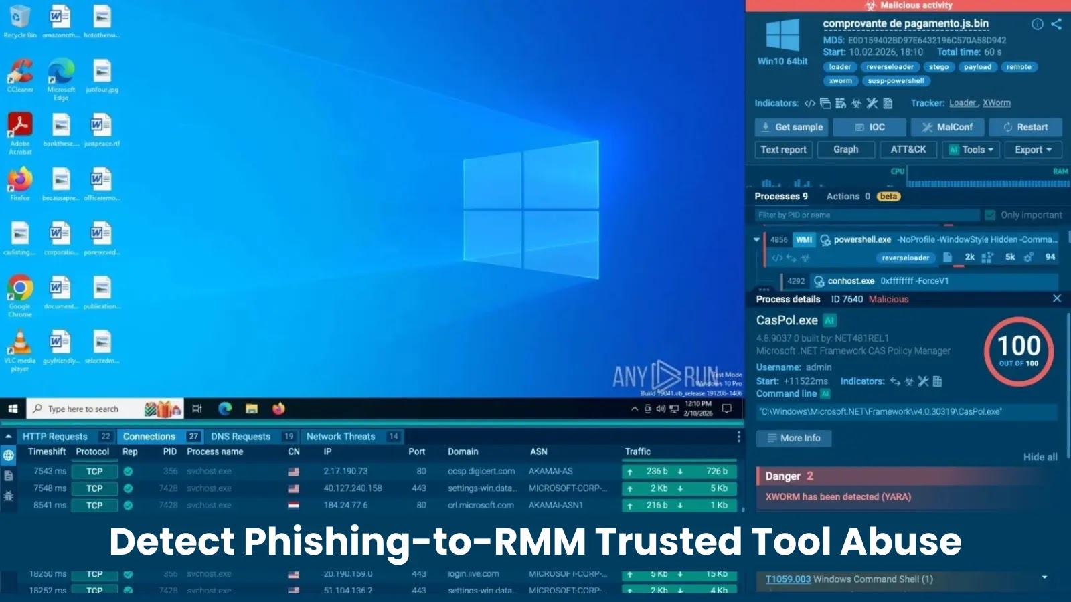Screen dimensions: 1071x602
Task: Restart the analysis task
Action: pos(1026,127)
